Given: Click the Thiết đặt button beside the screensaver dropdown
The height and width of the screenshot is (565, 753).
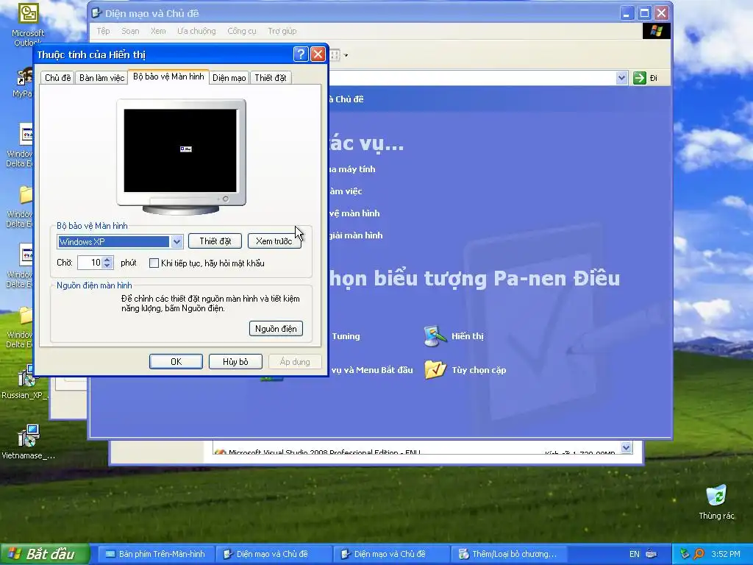Looking at the screenshot, I should pos(215,241).
